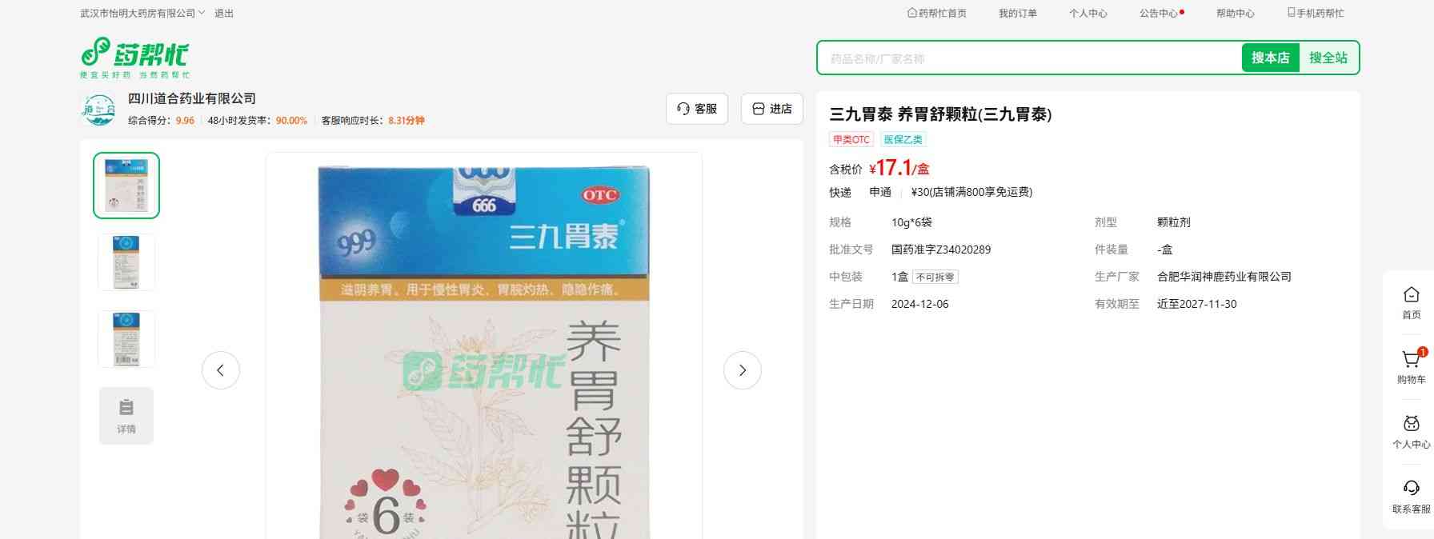Click the 首页 home icon in sidebar

coord(1411,295)
